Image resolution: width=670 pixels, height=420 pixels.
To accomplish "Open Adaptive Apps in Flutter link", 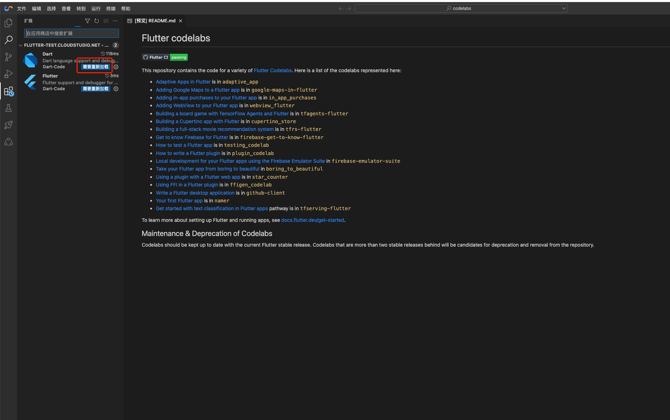I will coord(183,82).
